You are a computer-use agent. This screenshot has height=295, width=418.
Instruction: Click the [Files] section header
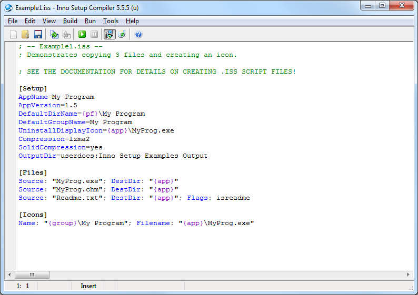pyautogui.click(x=33, y=172)
